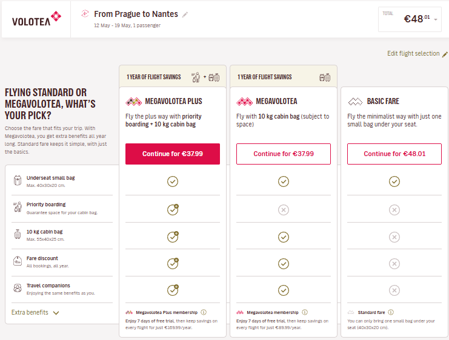Click luggage icon in Megavolotea Plus banner
This screenshot has width=449, height=340.
click(x=214, y=77)
